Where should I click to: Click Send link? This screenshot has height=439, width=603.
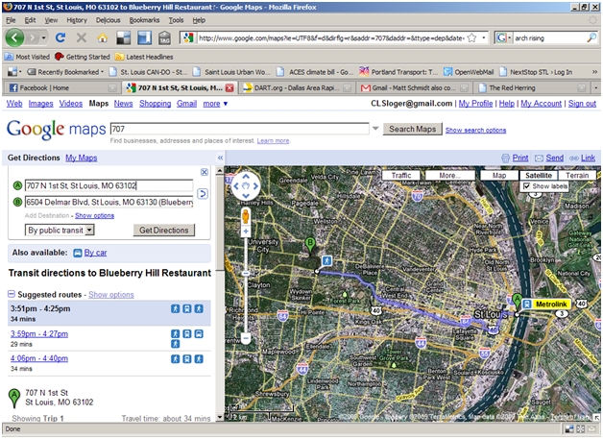pos(555,158)
